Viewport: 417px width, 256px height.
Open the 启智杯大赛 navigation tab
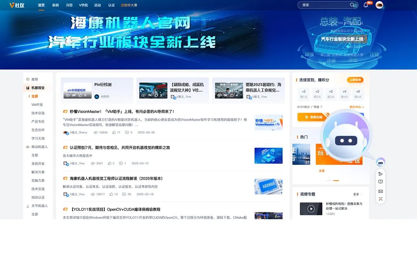pyautogui.click(x=129, y=5)
